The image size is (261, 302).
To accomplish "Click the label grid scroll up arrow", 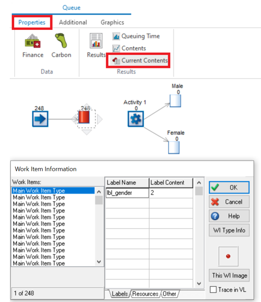I will point(199,182).
